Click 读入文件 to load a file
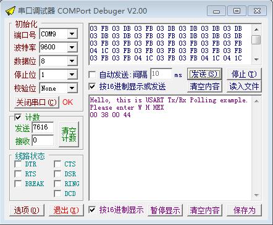273x225 pixels. 244,86
